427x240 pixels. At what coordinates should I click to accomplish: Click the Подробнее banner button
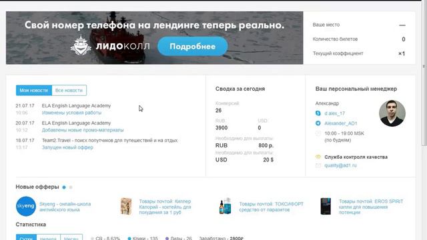[x=193, y=46]
